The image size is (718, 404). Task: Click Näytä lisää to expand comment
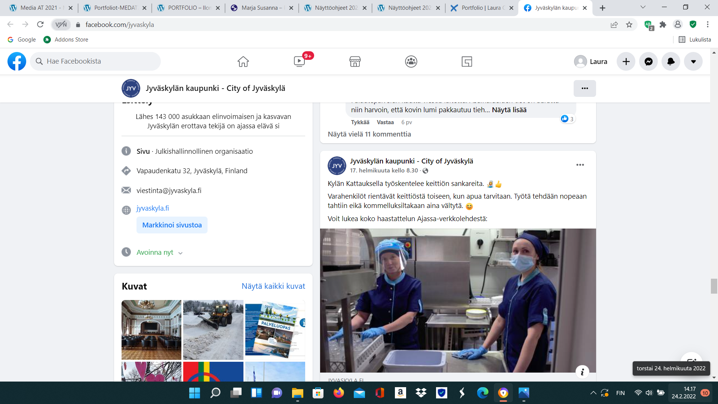(x=509, y=110)
